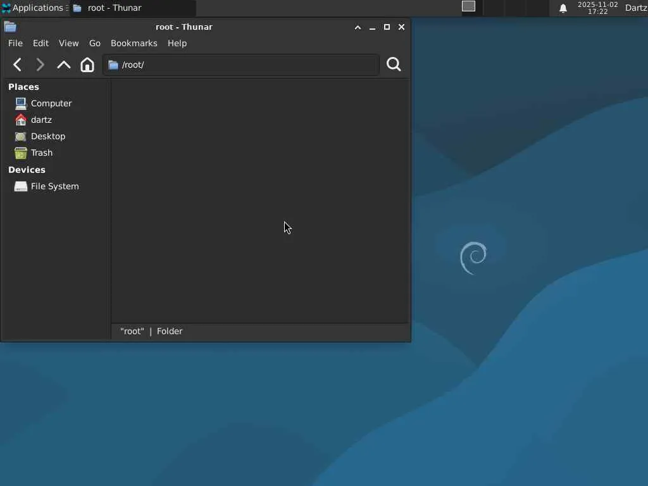Open the Applications menu in the panel
This screenshot has height=486, width=648.
(x=35, y=8)
